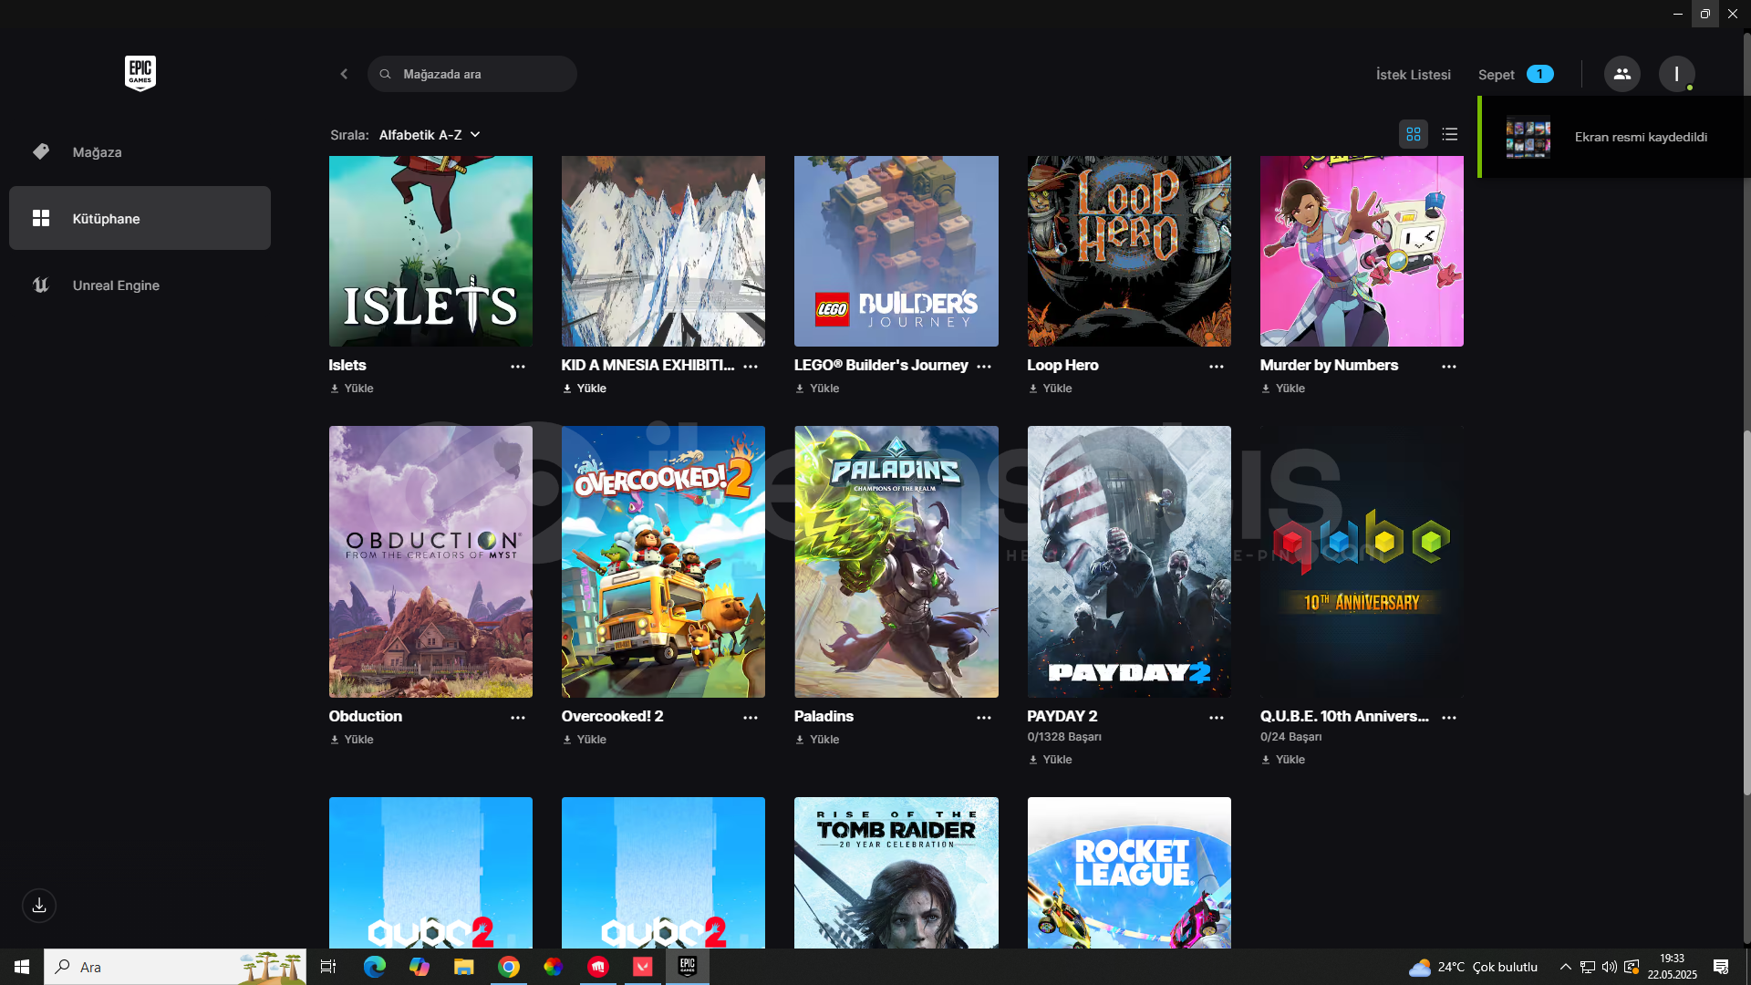Image resolution: width=1751 pixels, height=985 pixels.
Task: Expand the Alfabetik A-Z sort dropdown
Action: pyautogui.click(x=429, y=135)
